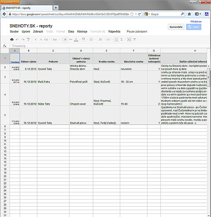Select column F header
211x217 pixels.
tap(134, 51)
